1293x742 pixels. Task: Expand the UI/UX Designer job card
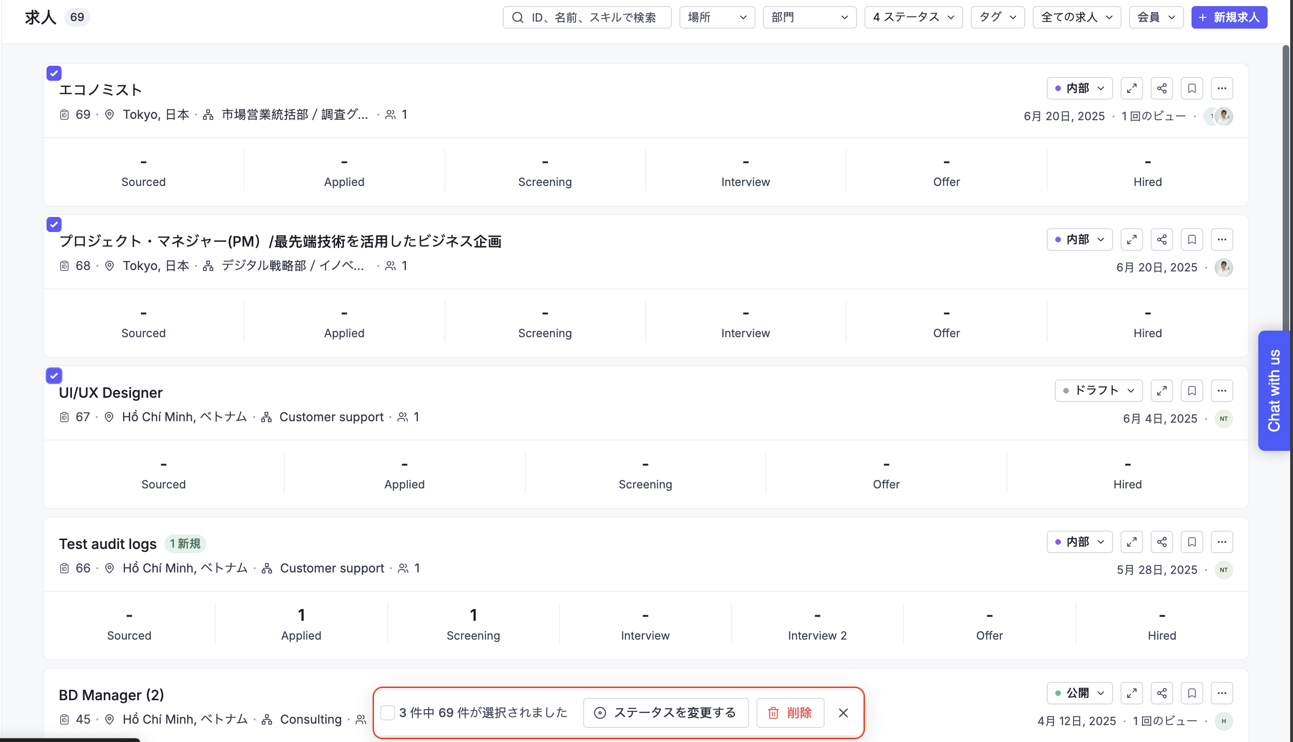[x=1161, y=391]
